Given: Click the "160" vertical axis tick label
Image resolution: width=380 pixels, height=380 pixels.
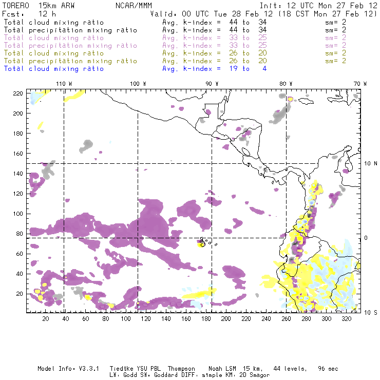Looking at the screenshot, I should click(17, 154).
